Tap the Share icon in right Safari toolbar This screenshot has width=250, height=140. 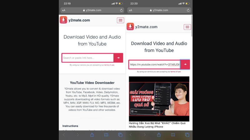tap(159, 135)
